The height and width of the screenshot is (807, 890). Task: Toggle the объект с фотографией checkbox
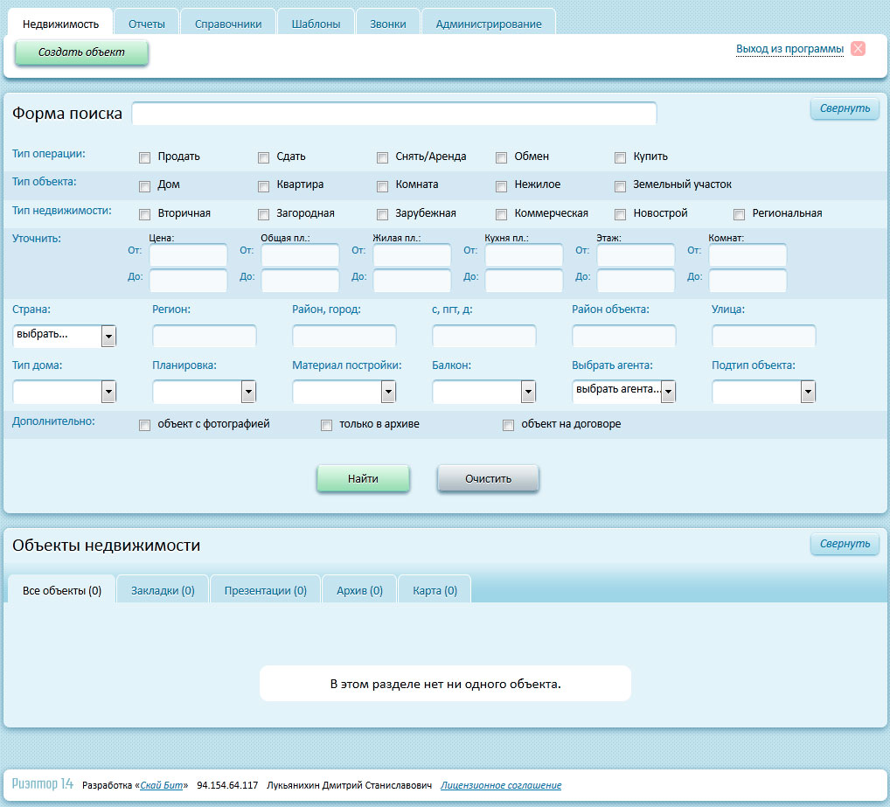point(145,425)
